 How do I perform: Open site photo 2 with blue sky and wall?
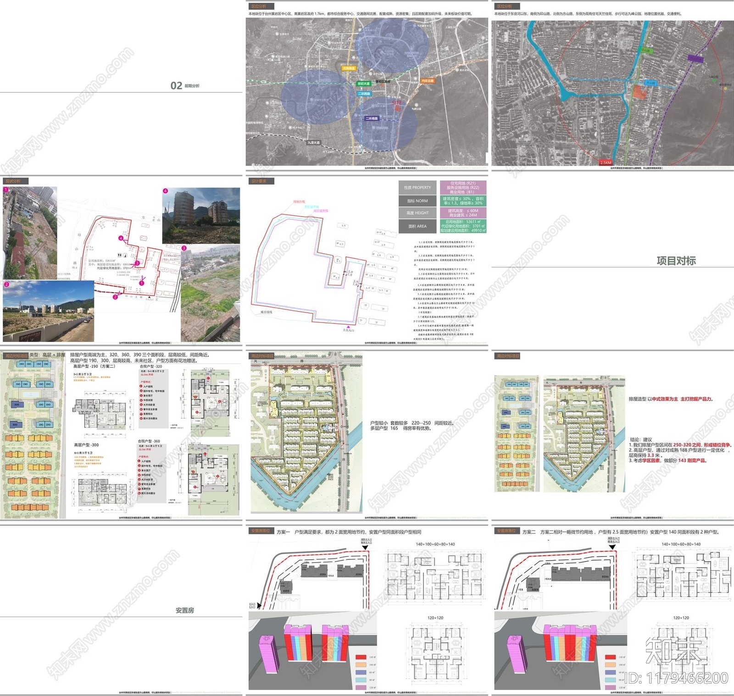(x=49, y=311)
